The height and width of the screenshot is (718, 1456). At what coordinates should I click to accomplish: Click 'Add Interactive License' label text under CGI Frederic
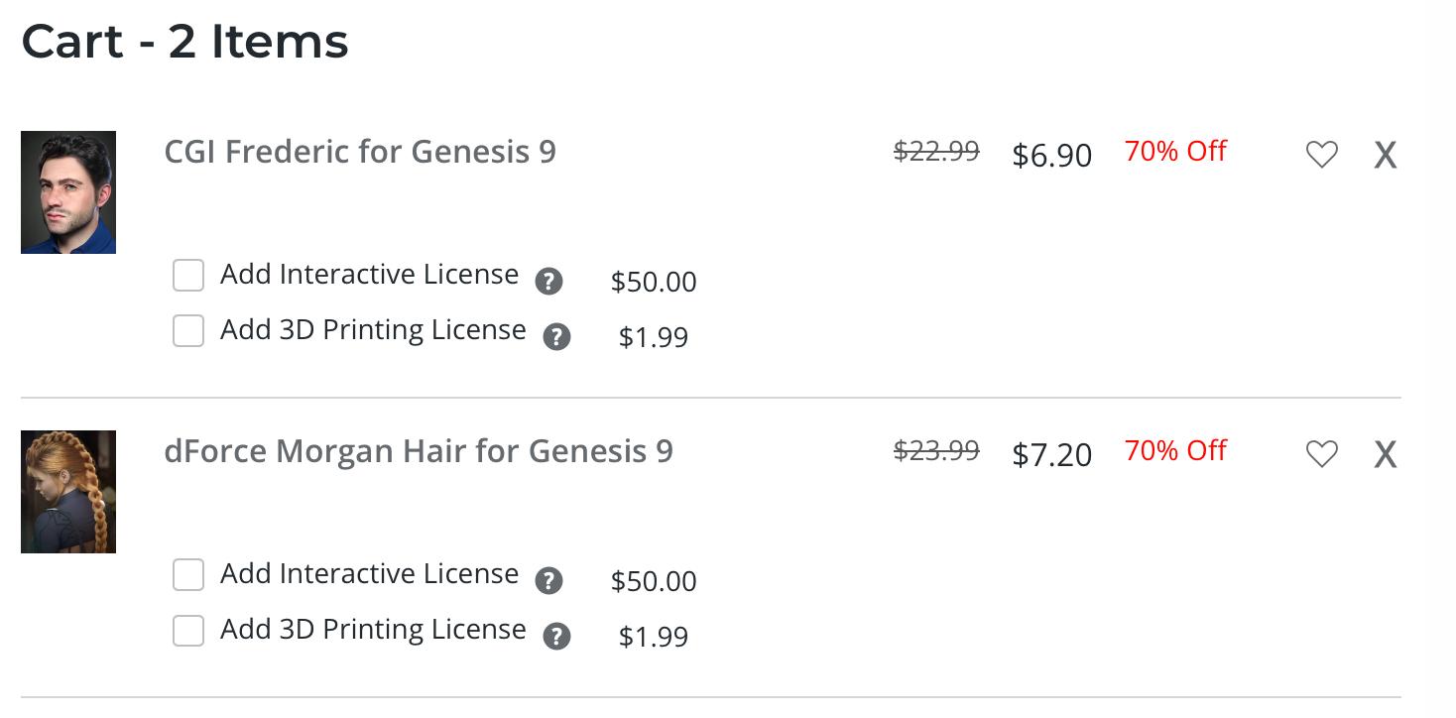(369, 275)
